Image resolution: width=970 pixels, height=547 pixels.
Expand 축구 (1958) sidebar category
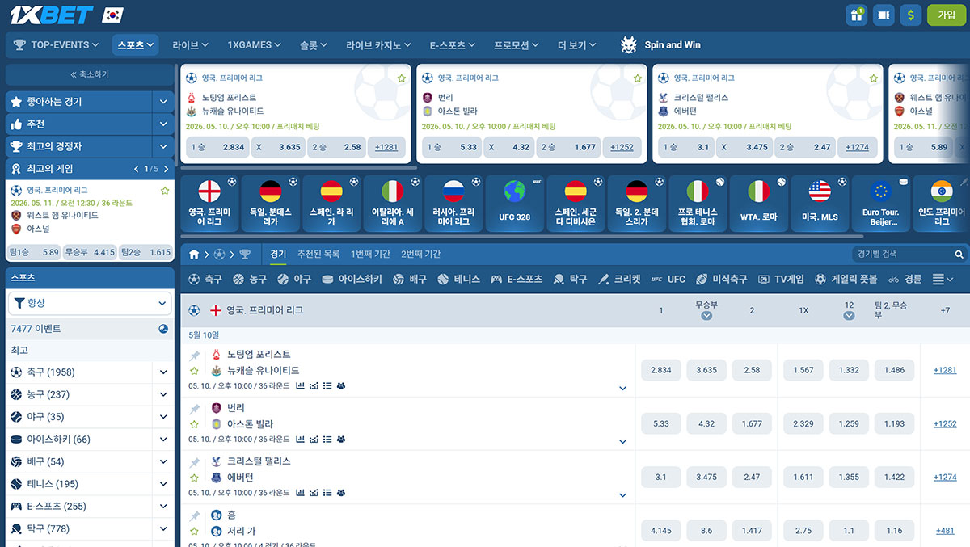pos(163,372)
